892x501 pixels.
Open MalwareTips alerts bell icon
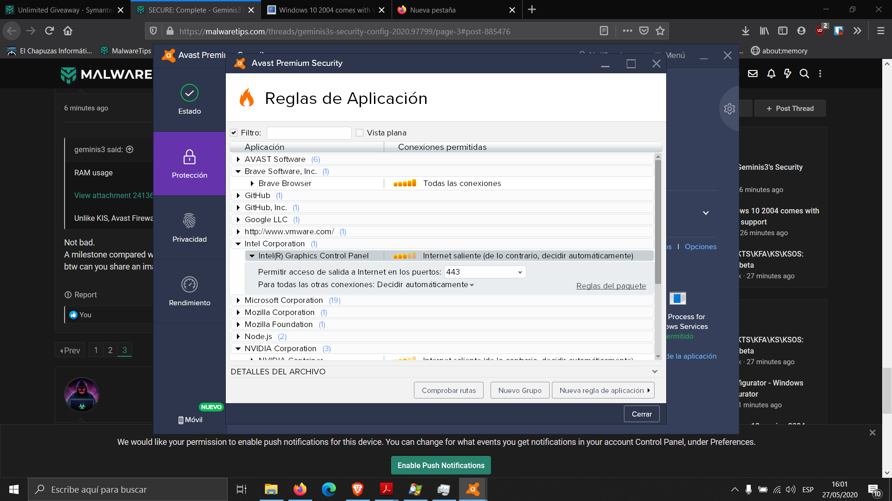tap(771, 74)
